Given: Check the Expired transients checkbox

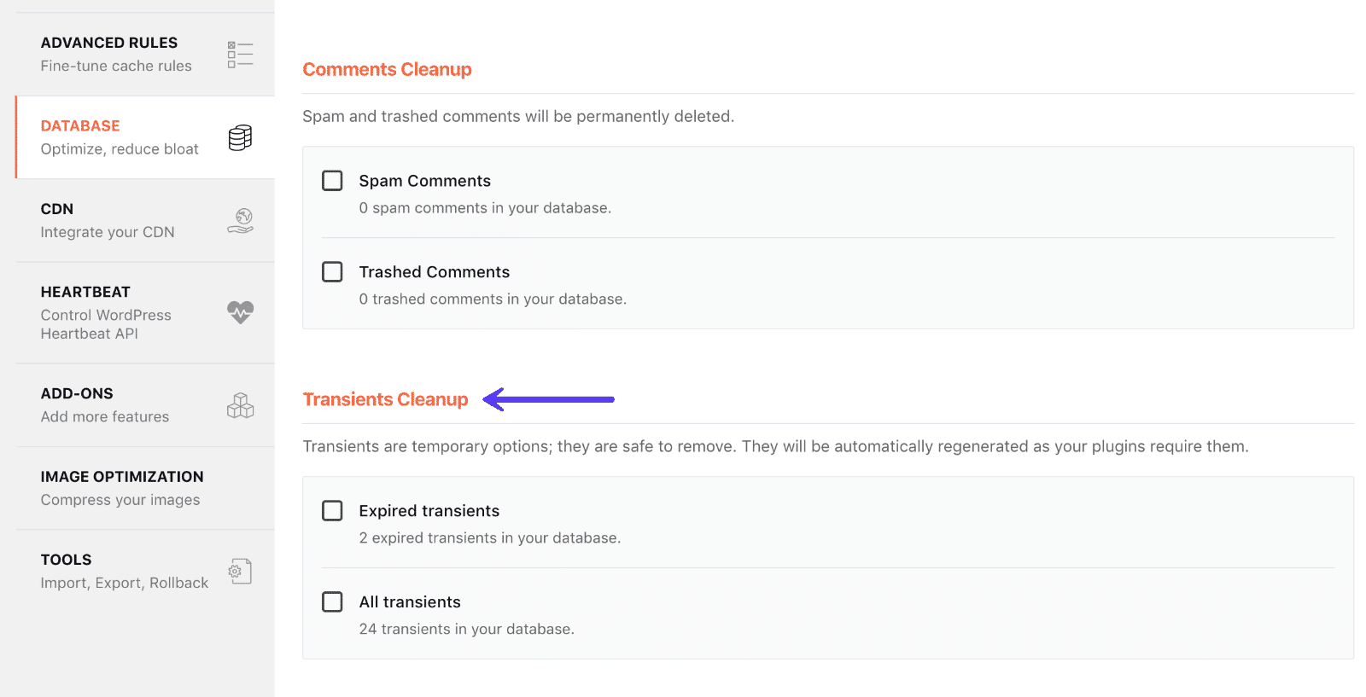Looking at the screenshot, I should (332, 510).
